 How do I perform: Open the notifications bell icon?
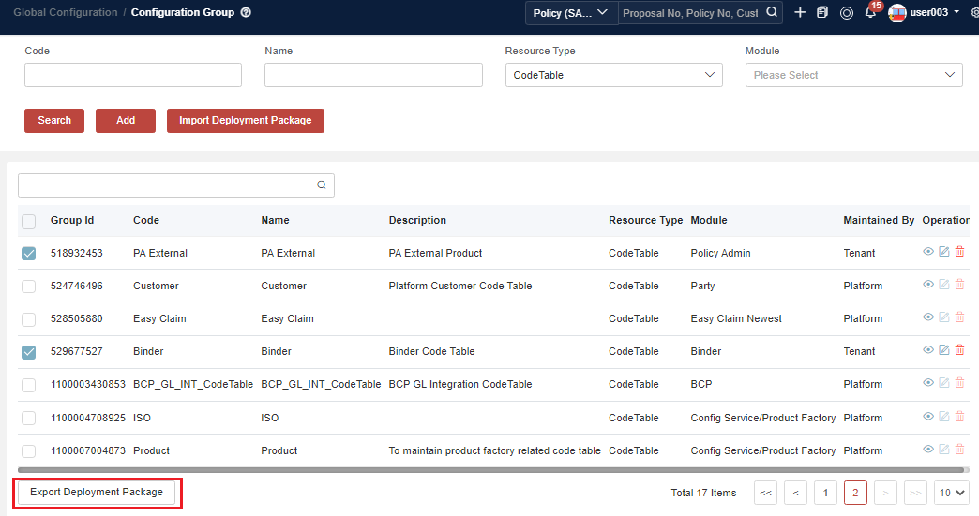869,13
